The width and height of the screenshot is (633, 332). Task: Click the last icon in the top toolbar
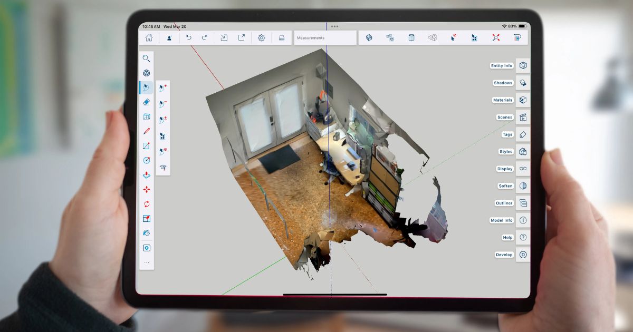pos(517,38)
